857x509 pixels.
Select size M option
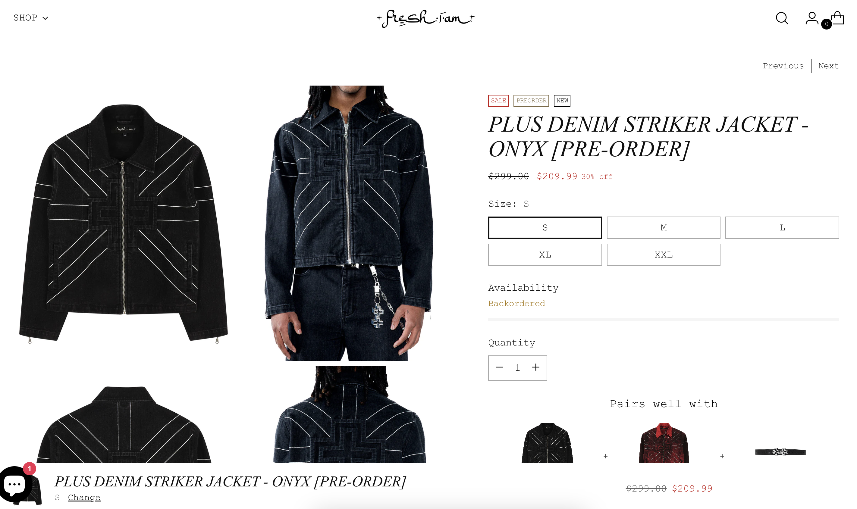click(663, 227)
